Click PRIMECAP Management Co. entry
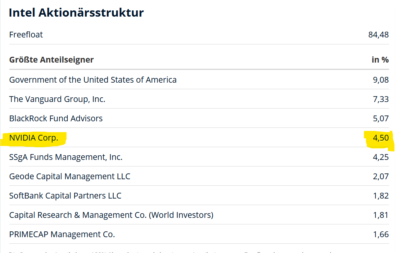 [62, 234]
